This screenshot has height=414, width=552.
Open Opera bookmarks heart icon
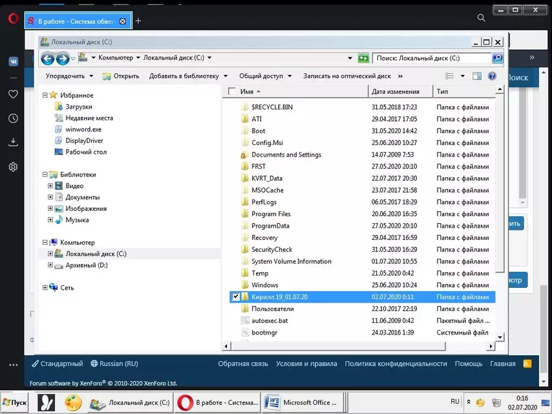[x=13, y=94]
